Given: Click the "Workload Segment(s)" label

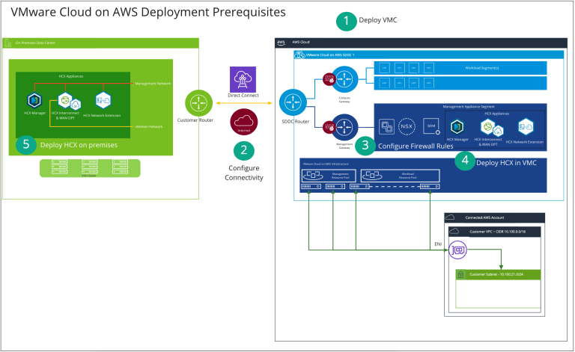Looking at the screenshot, I should (x=482, y=68).
